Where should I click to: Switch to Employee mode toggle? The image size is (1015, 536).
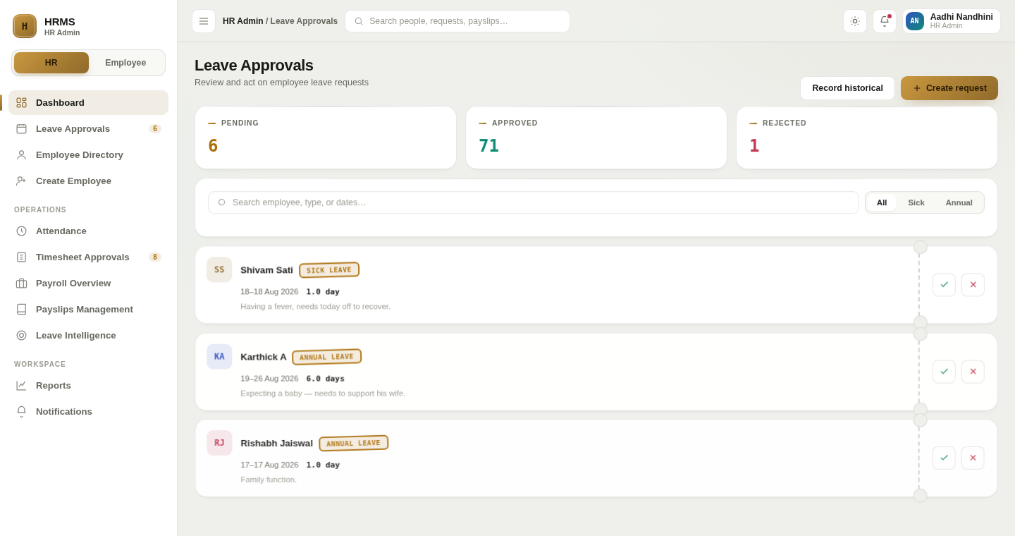click(x=125, y=63)
